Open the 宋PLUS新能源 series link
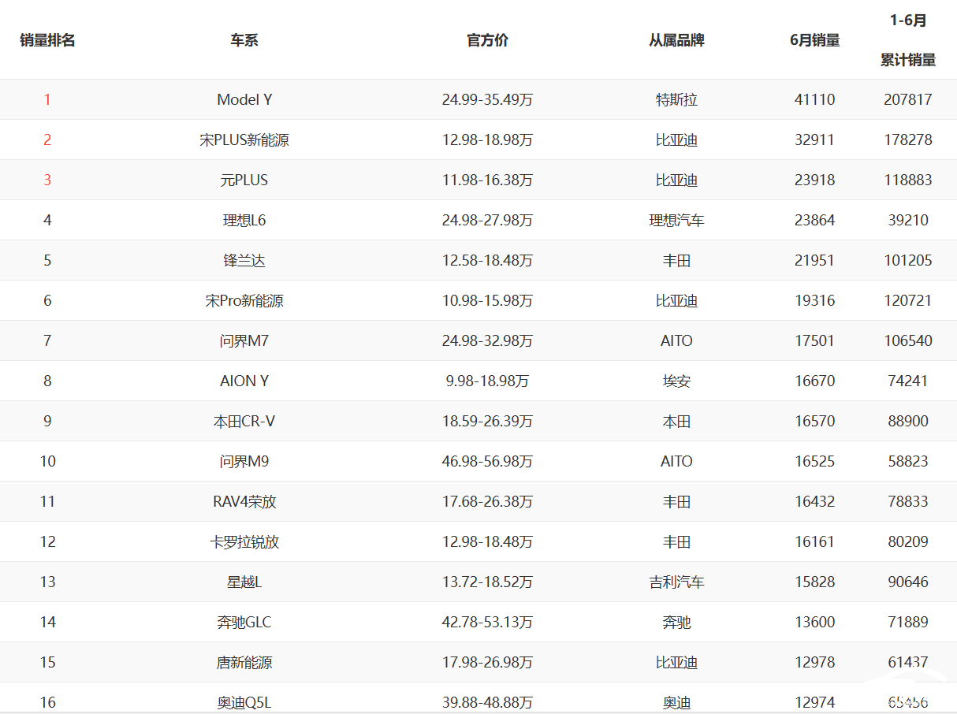Screen dimensions: 957x714 tap(244, 140)
